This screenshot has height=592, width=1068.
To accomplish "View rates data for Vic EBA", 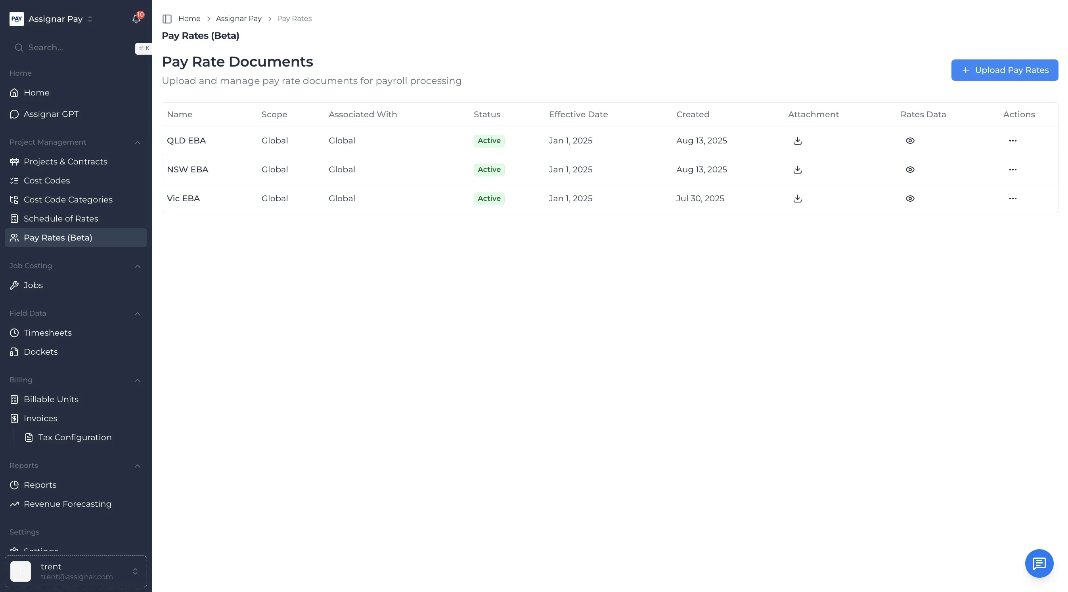I will click(x=910, y=199).
